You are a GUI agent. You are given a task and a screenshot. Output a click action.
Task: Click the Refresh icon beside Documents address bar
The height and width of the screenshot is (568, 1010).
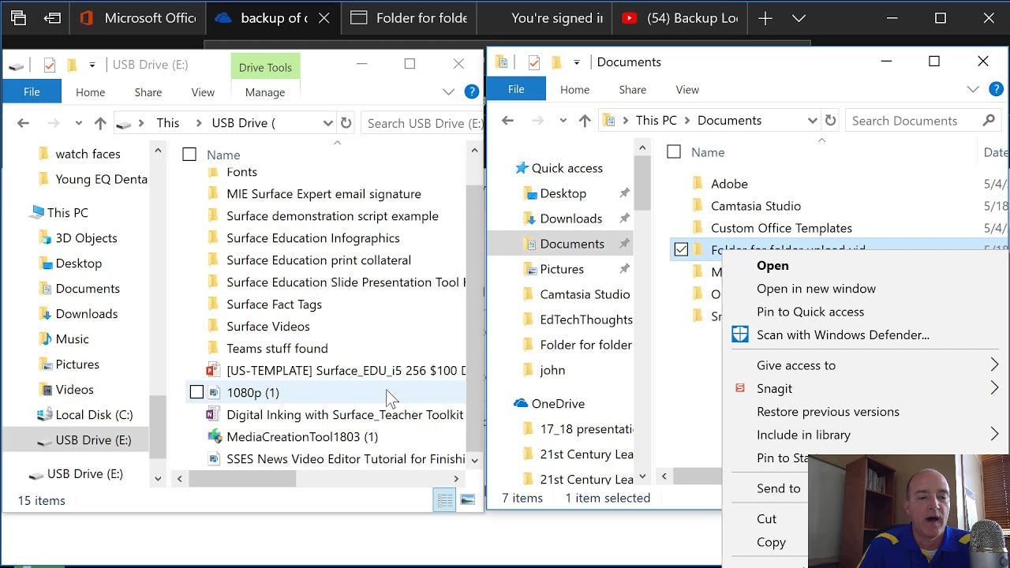(x=830, y=121)
